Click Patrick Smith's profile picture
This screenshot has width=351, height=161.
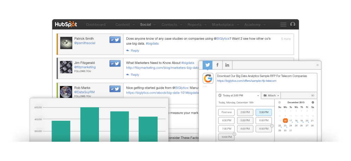coord(66,43)
